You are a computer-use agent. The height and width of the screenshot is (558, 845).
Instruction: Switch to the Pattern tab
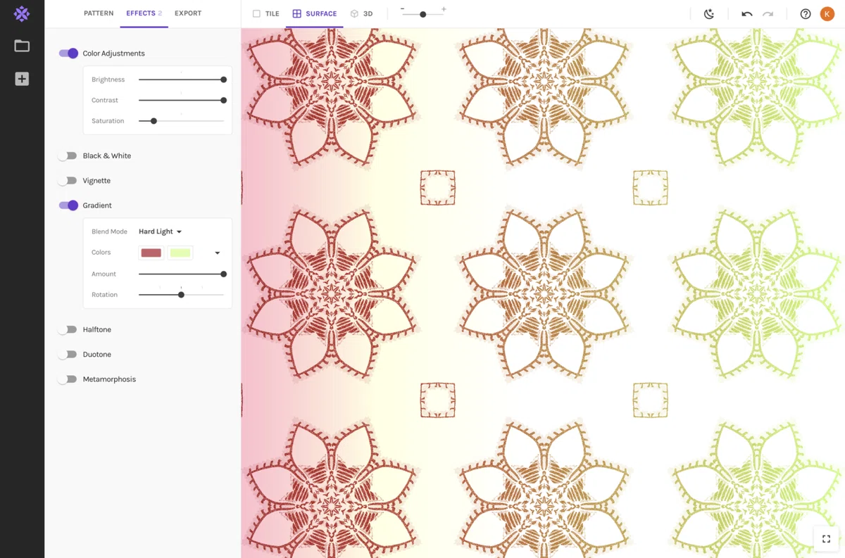point(99,13)
